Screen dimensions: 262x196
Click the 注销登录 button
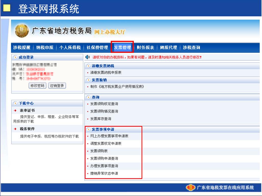pyautogui.click(x=57, y=86)
